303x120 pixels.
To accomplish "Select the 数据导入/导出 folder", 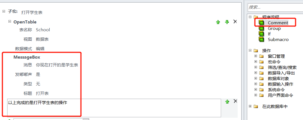I will coord(281,73).
